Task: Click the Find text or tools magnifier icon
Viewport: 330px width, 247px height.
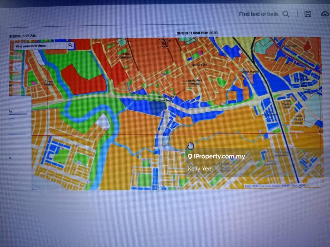Action: point(286,14)
